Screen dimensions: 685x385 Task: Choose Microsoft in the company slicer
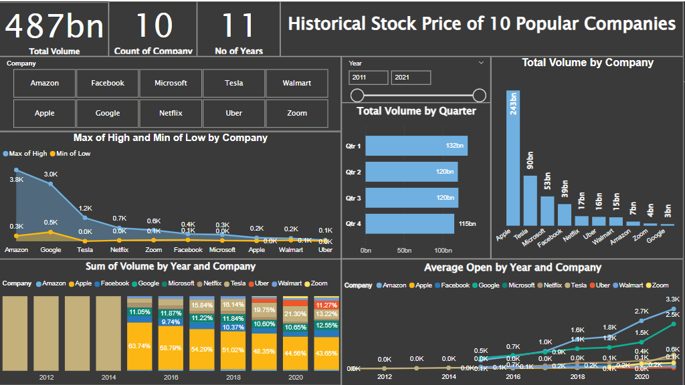click(171, 83)
